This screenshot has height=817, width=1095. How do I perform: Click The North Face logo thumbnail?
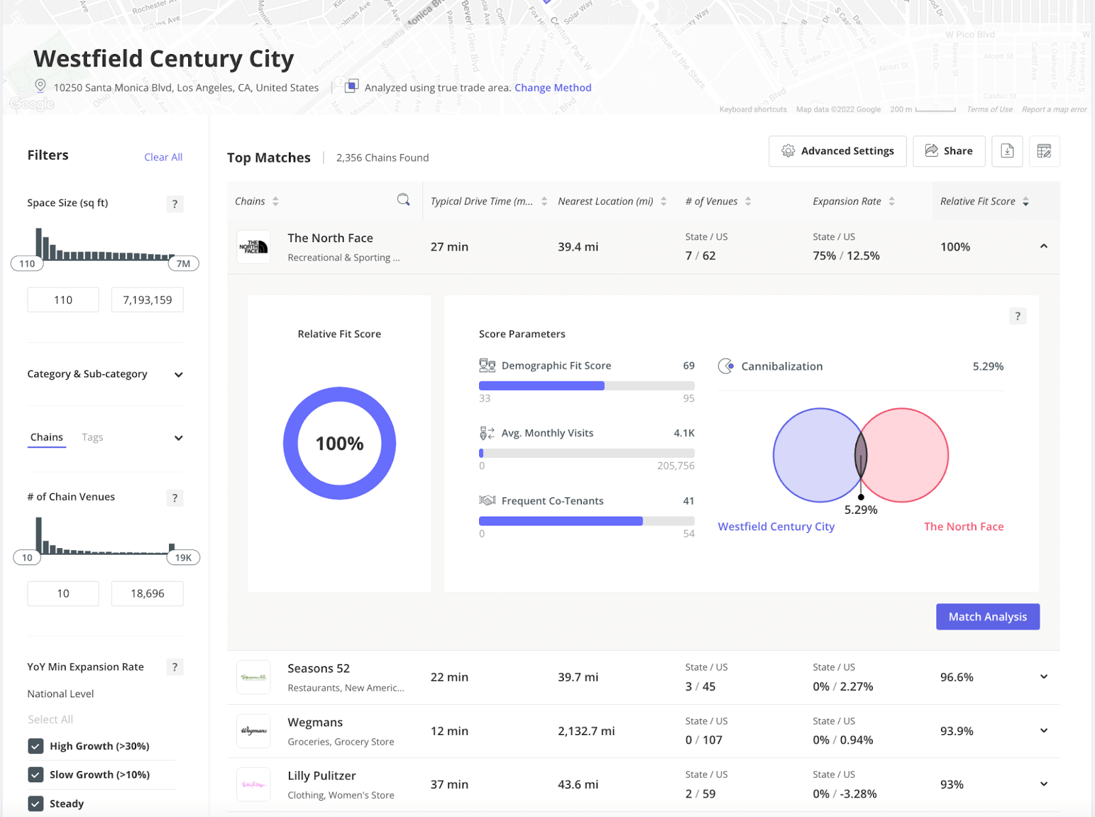click(253, 247)
